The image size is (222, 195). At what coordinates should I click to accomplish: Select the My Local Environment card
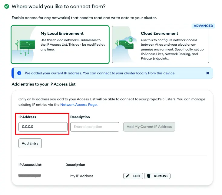[x=60, y=44]
